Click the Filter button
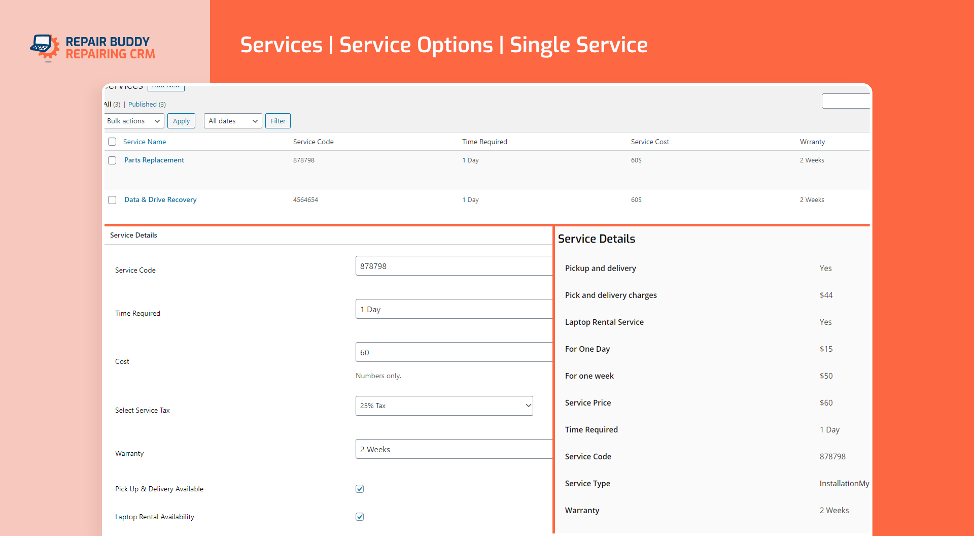 (278, 121)
